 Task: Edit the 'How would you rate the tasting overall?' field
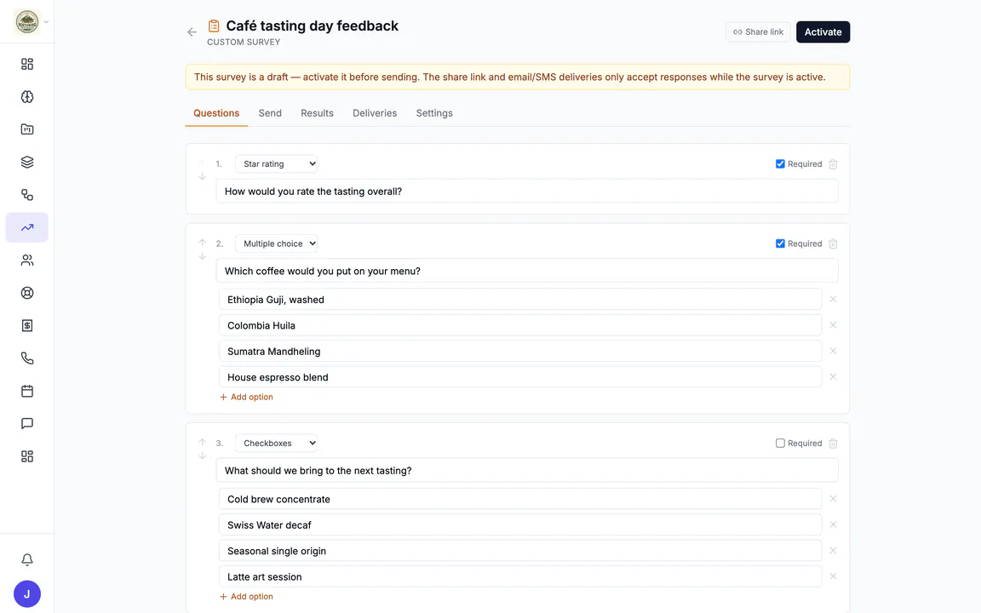coord(527,192)
